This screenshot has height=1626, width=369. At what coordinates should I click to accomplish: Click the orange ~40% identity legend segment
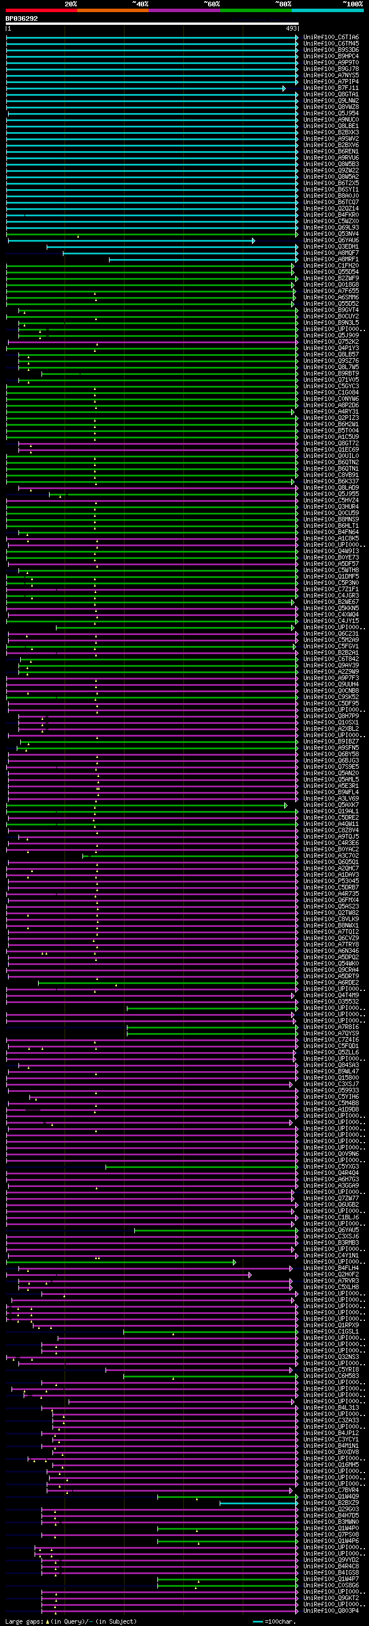tap(113, 10)
